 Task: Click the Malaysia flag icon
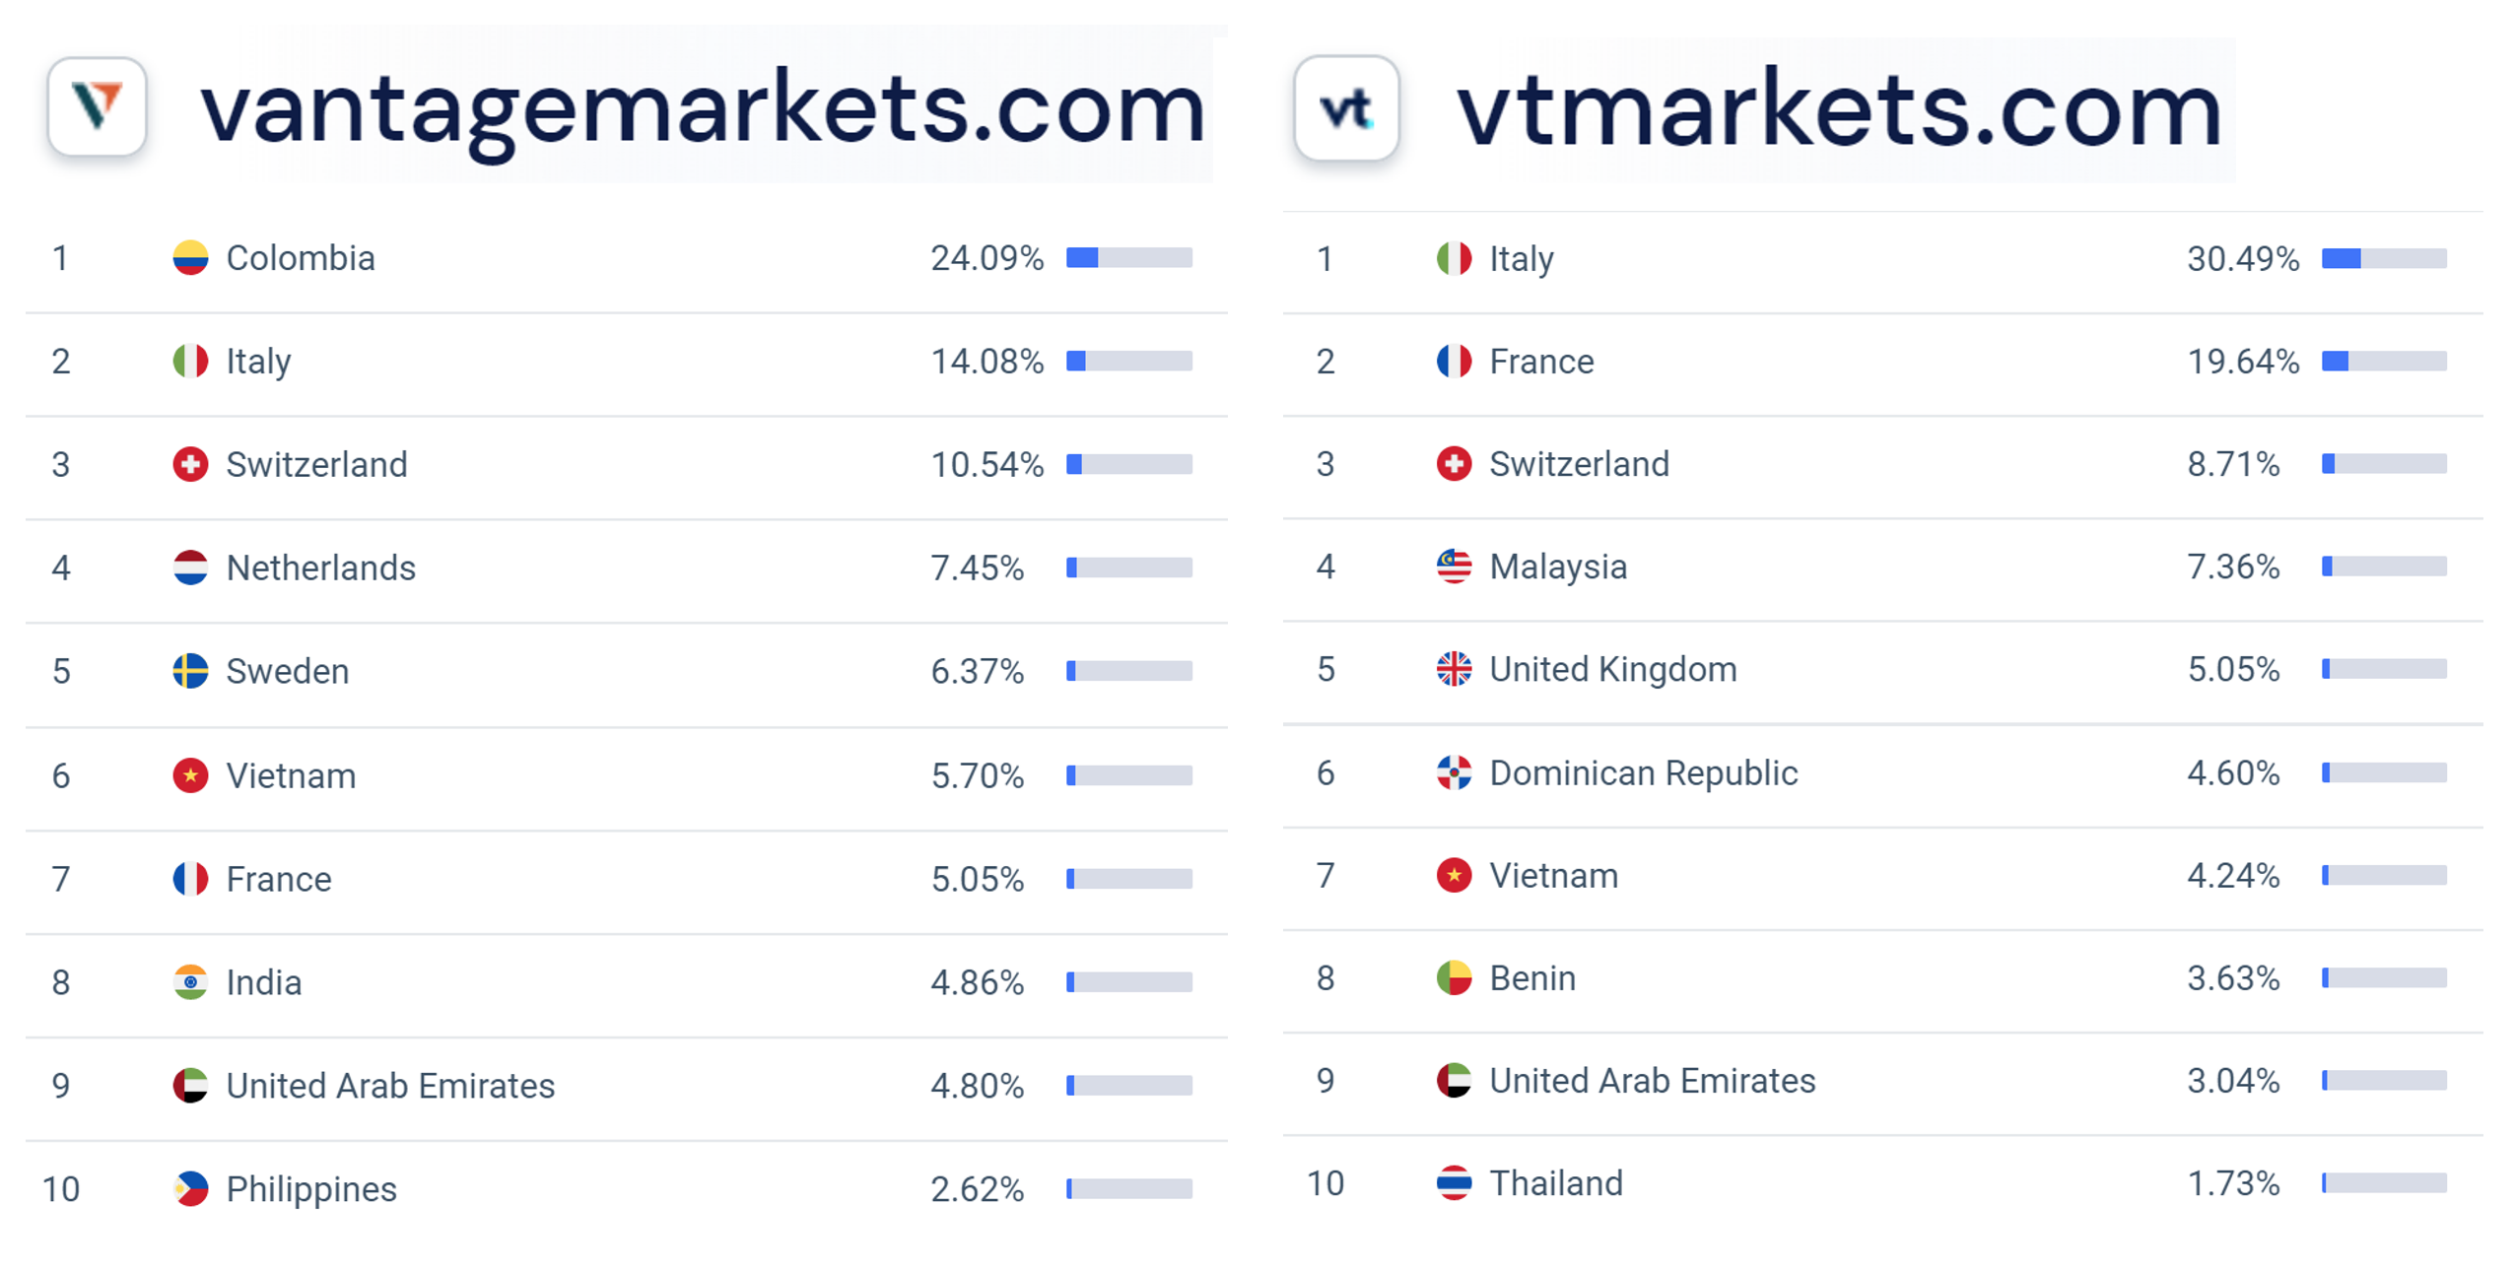click(1454, 567)
